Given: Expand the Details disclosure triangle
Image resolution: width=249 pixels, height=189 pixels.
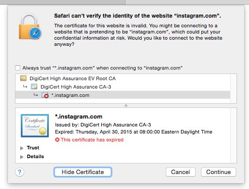Looking at the screenshot, I should coord(22,157).
